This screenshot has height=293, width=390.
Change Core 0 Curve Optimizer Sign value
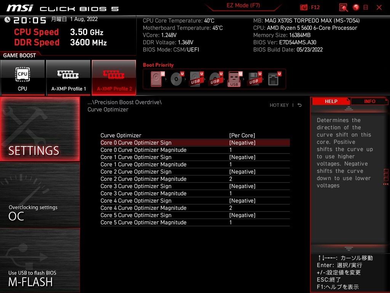242,143
